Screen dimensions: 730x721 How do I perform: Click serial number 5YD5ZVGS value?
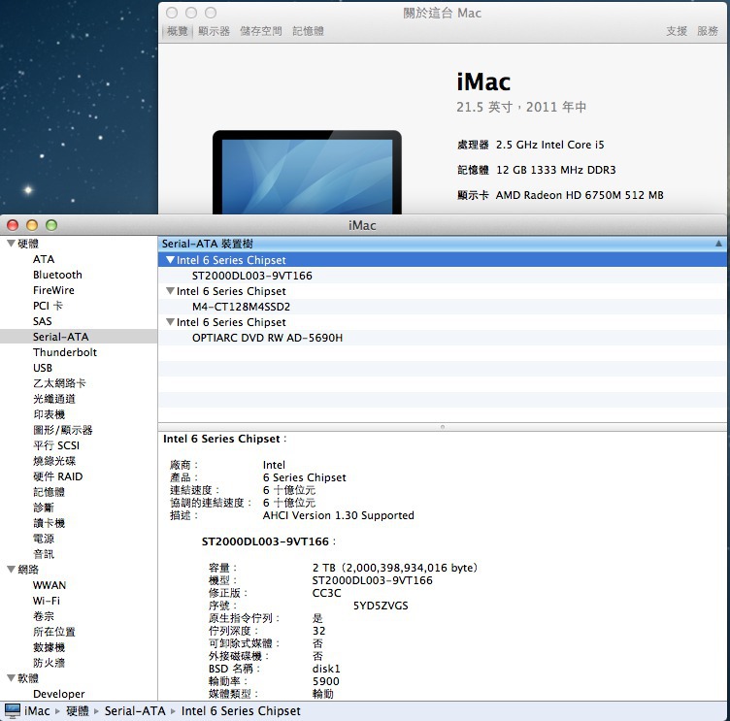[x=381, y=606]
